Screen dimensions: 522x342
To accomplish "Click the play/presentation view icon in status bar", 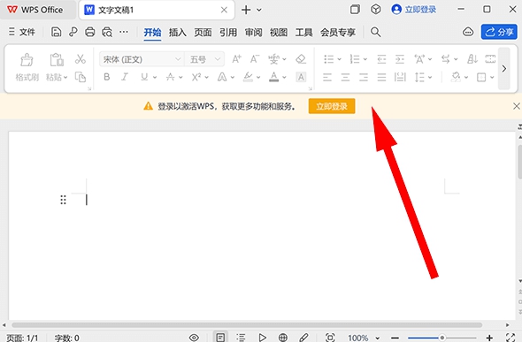I will coord(263,338).
